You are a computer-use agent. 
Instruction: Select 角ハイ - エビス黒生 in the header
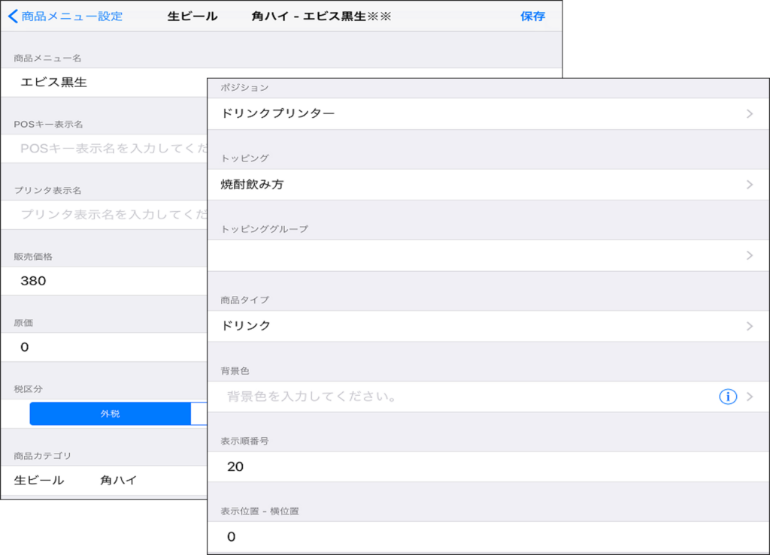(321, 17)
